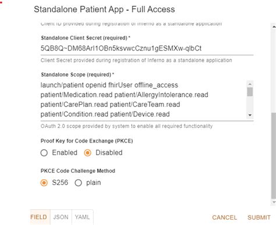This screenshot has height=225, width=276.
Task: Click the Standalone Client Secret field
Action: pyautogui.click(x=147, y=48)
